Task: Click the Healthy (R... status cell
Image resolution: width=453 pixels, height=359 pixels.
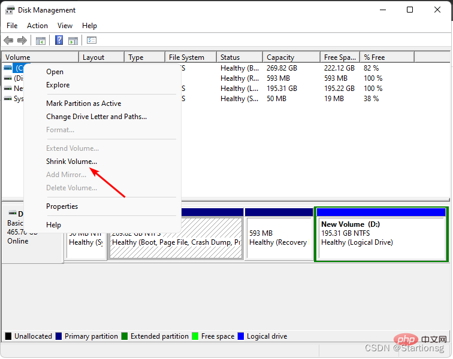Action: (x=240, y=78)
